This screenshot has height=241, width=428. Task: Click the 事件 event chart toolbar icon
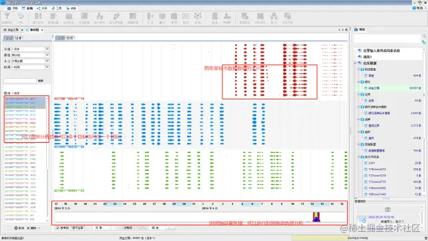pyautogui.click(x=186, y=17)
